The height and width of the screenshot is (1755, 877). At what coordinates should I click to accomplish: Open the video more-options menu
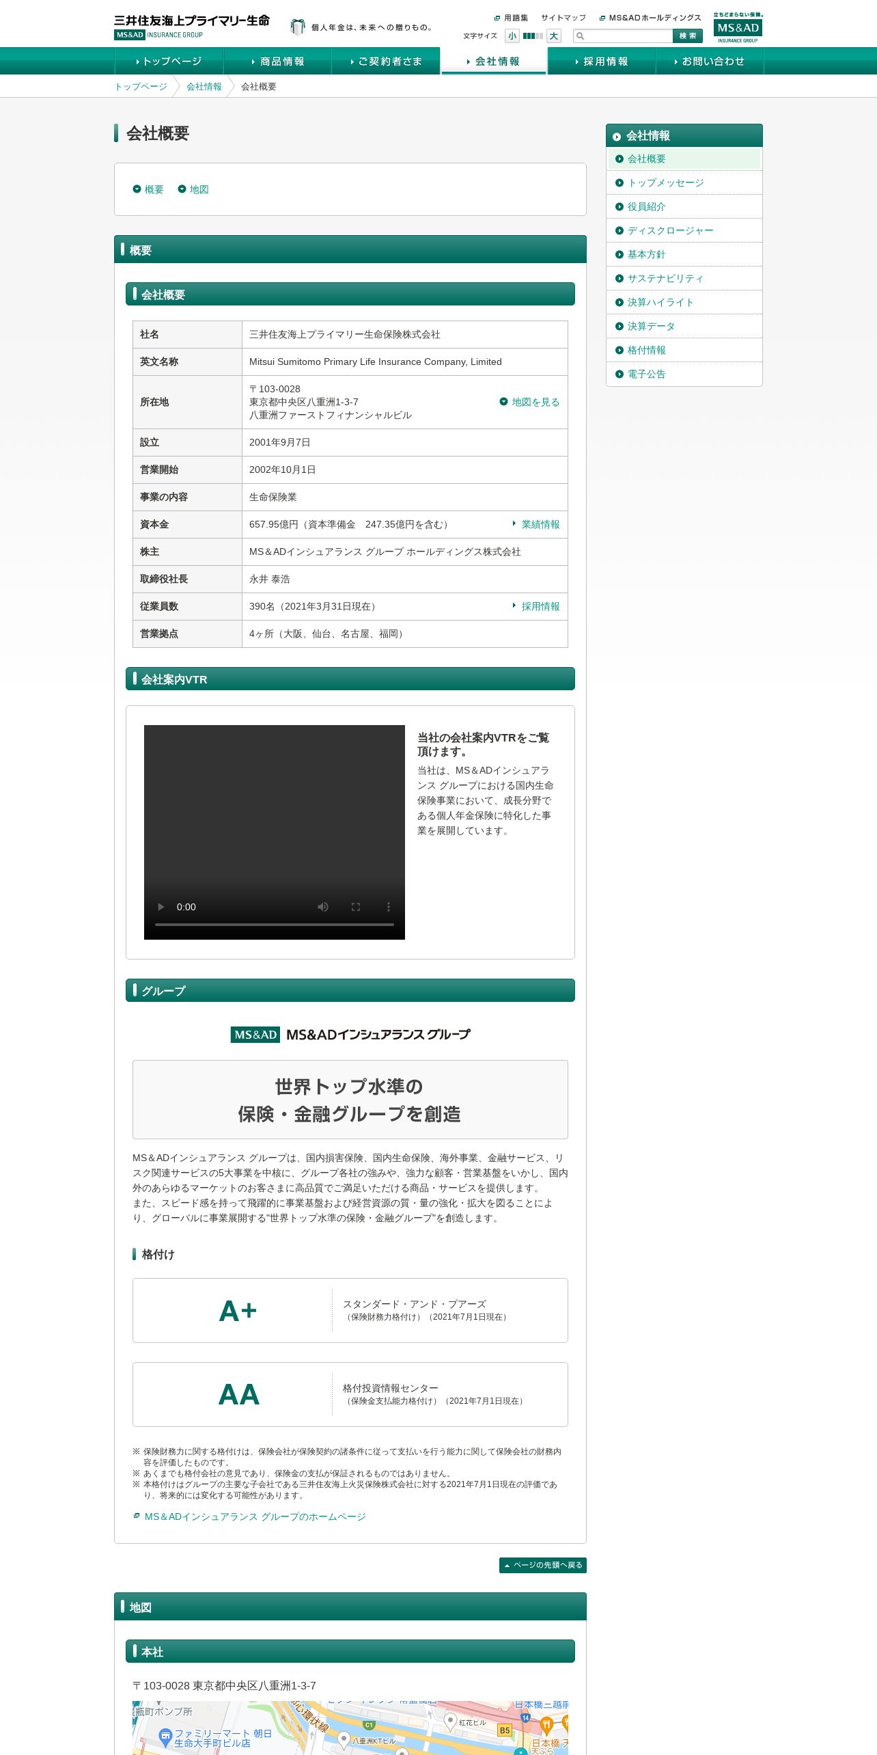[x=389, y=907]
